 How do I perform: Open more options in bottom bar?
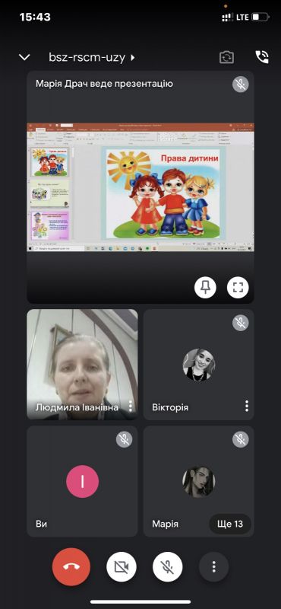[x=213, y=566]
